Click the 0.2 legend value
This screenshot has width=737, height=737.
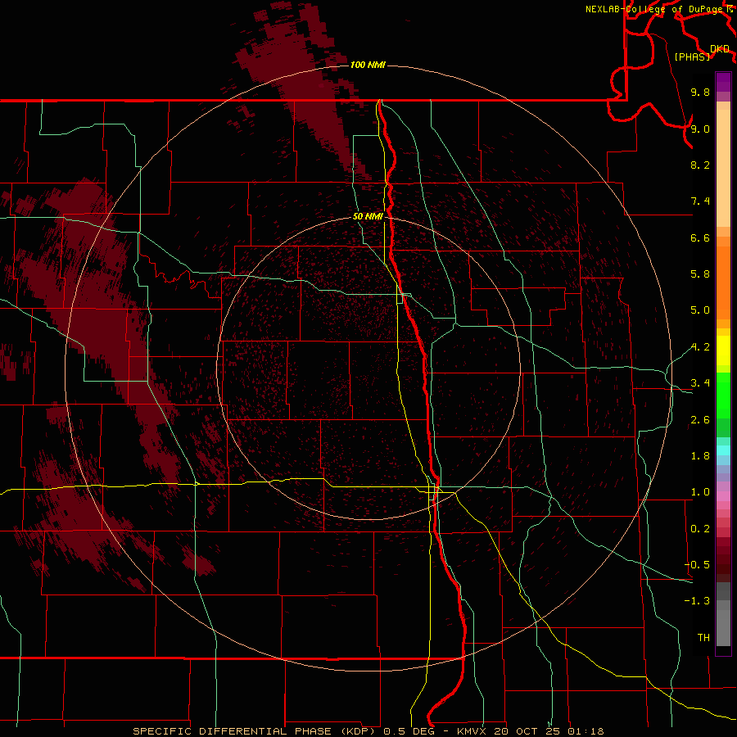tap(700, 529)
